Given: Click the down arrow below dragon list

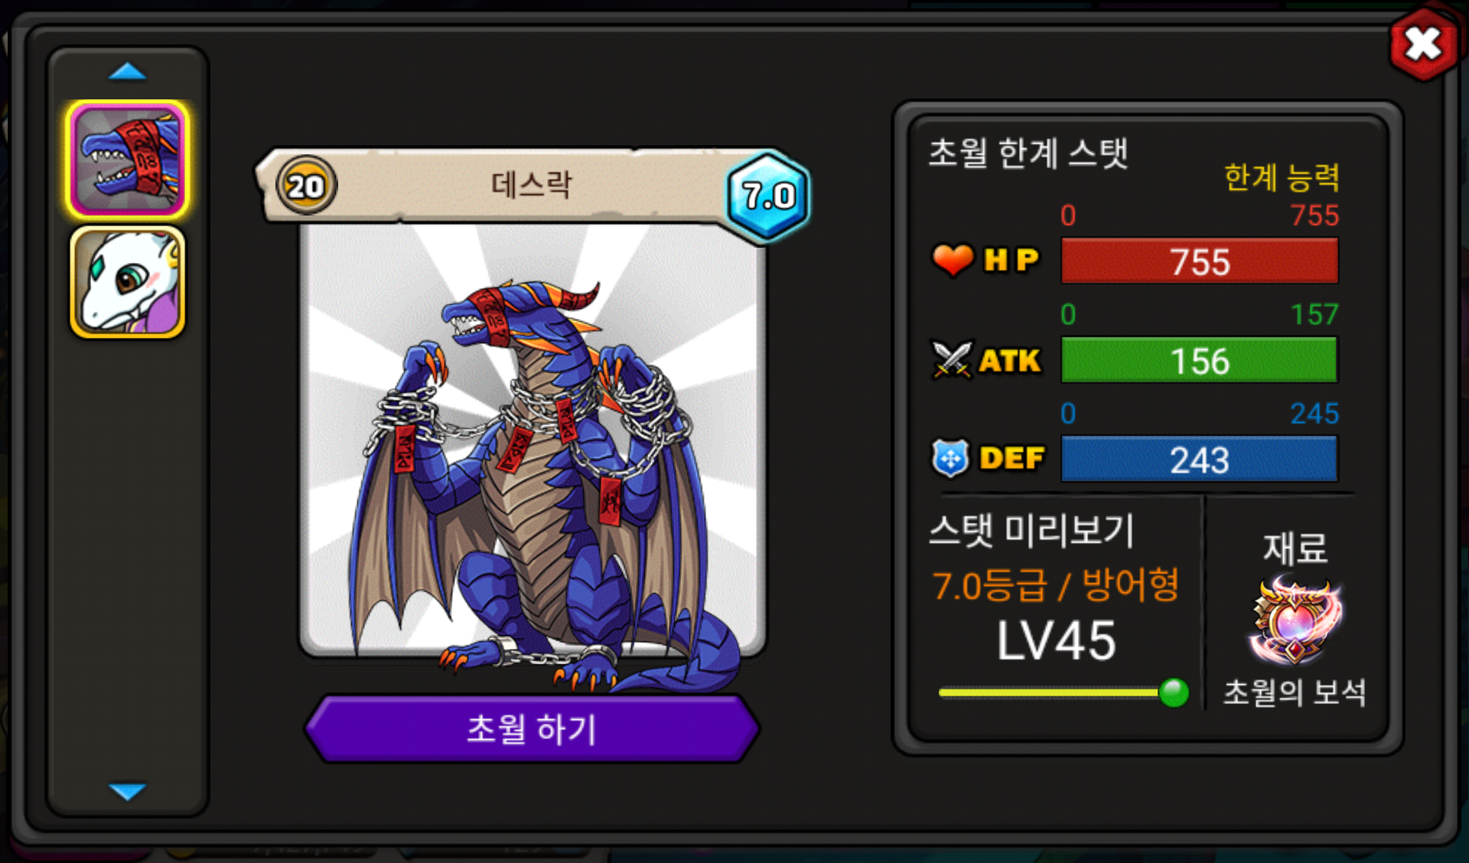Looking at the screenshot, I should [x=127, y=790].
